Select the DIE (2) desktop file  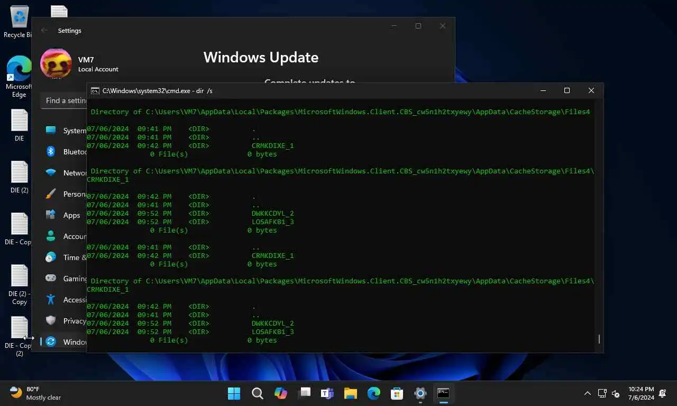[19, 177]
